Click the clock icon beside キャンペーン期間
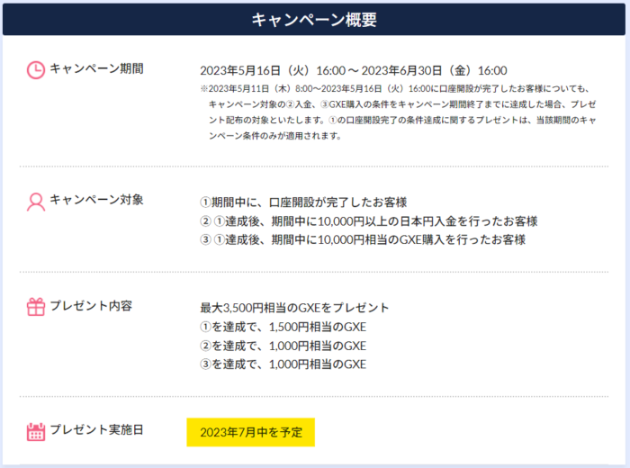 tap(36, 70)
